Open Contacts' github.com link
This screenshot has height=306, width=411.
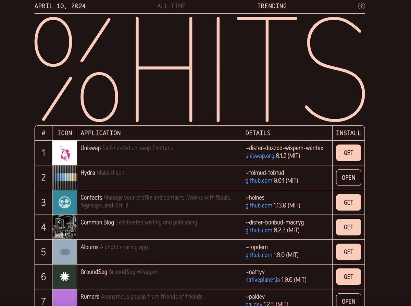coord(259,205)
